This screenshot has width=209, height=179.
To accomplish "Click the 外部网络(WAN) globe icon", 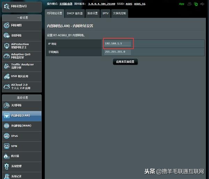I will pyautogui.click(x=7, y=126).
